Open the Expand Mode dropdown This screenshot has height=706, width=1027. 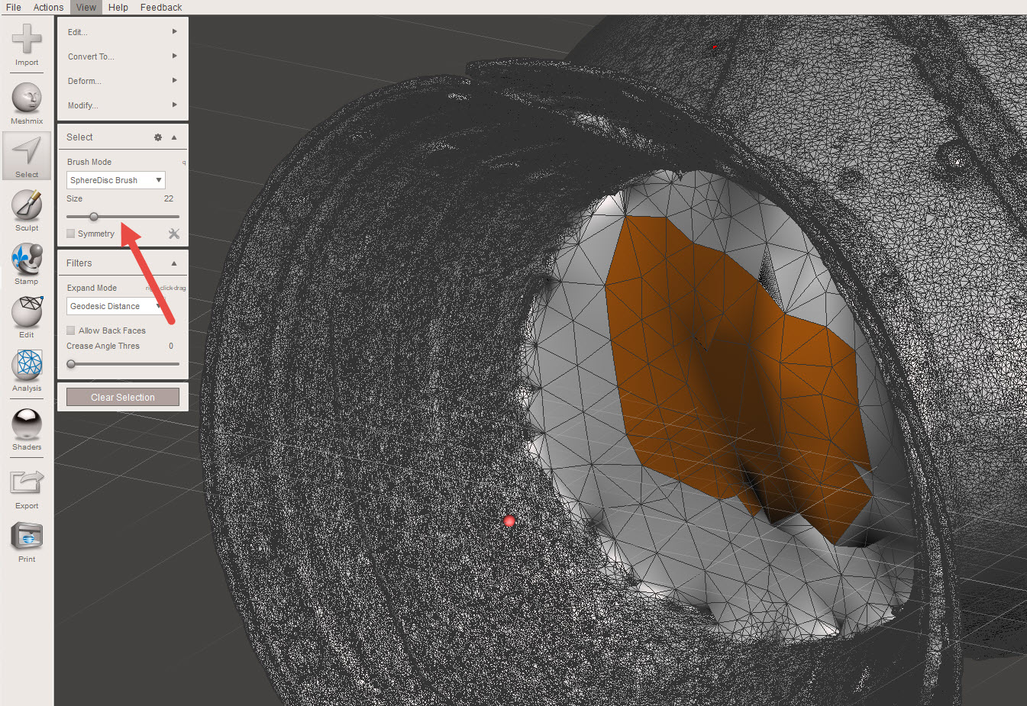coord(115,306)
